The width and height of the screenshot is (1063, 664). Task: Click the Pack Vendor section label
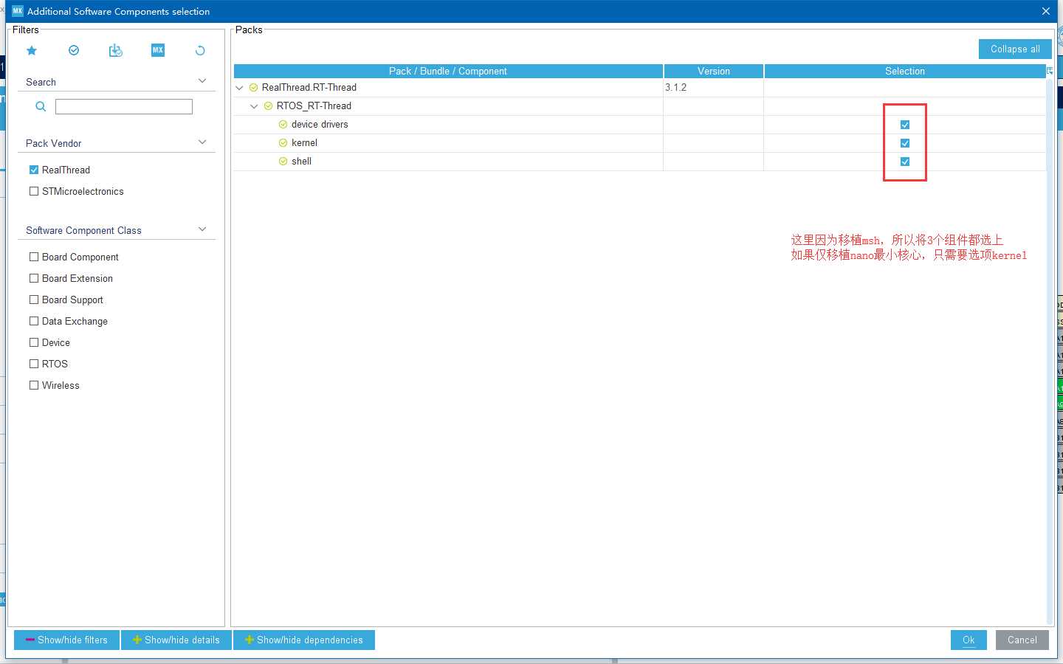click(54, 143)
